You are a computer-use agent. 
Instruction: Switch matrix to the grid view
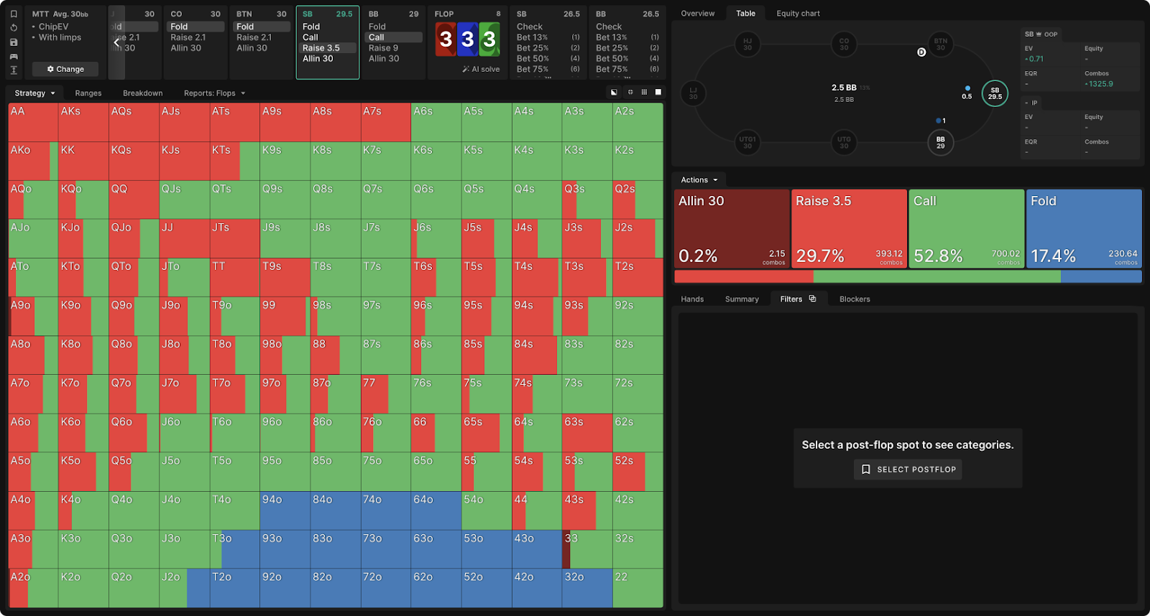point(644,92)
